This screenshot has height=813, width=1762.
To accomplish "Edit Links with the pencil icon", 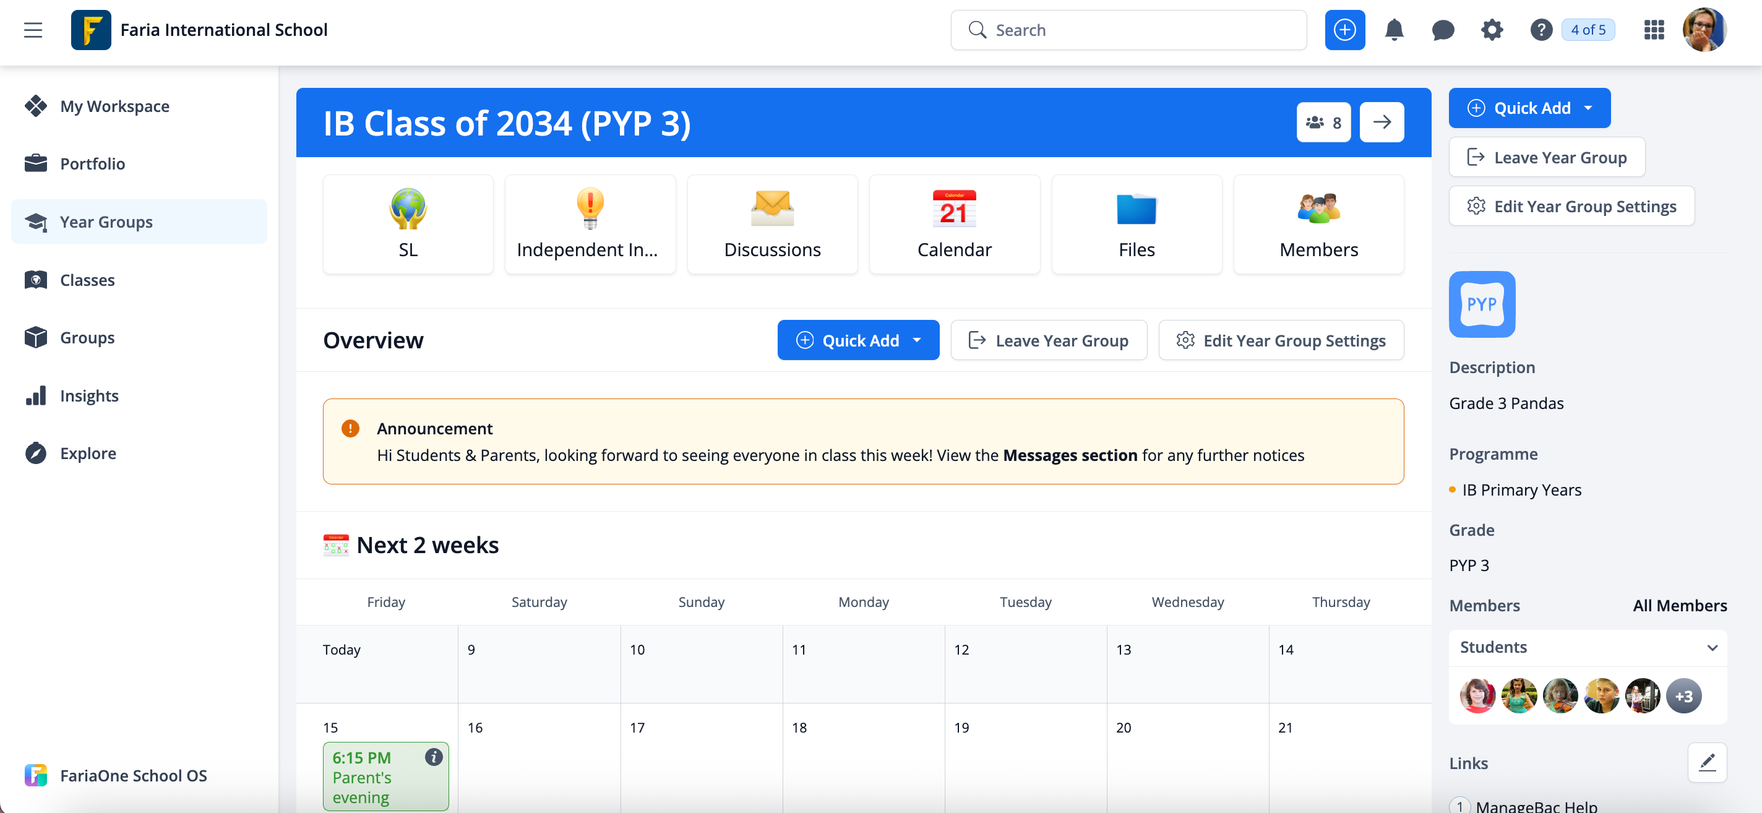I will click(x=1706, y=762).
